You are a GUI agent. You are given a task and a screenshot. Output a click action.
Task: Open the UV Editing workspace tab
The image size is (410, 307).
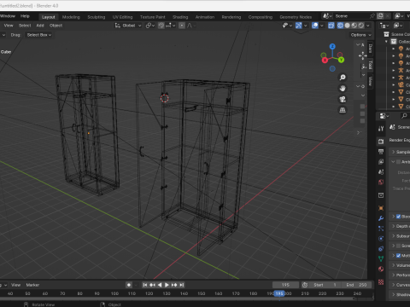pyautogui.click(x=122, y=17)
